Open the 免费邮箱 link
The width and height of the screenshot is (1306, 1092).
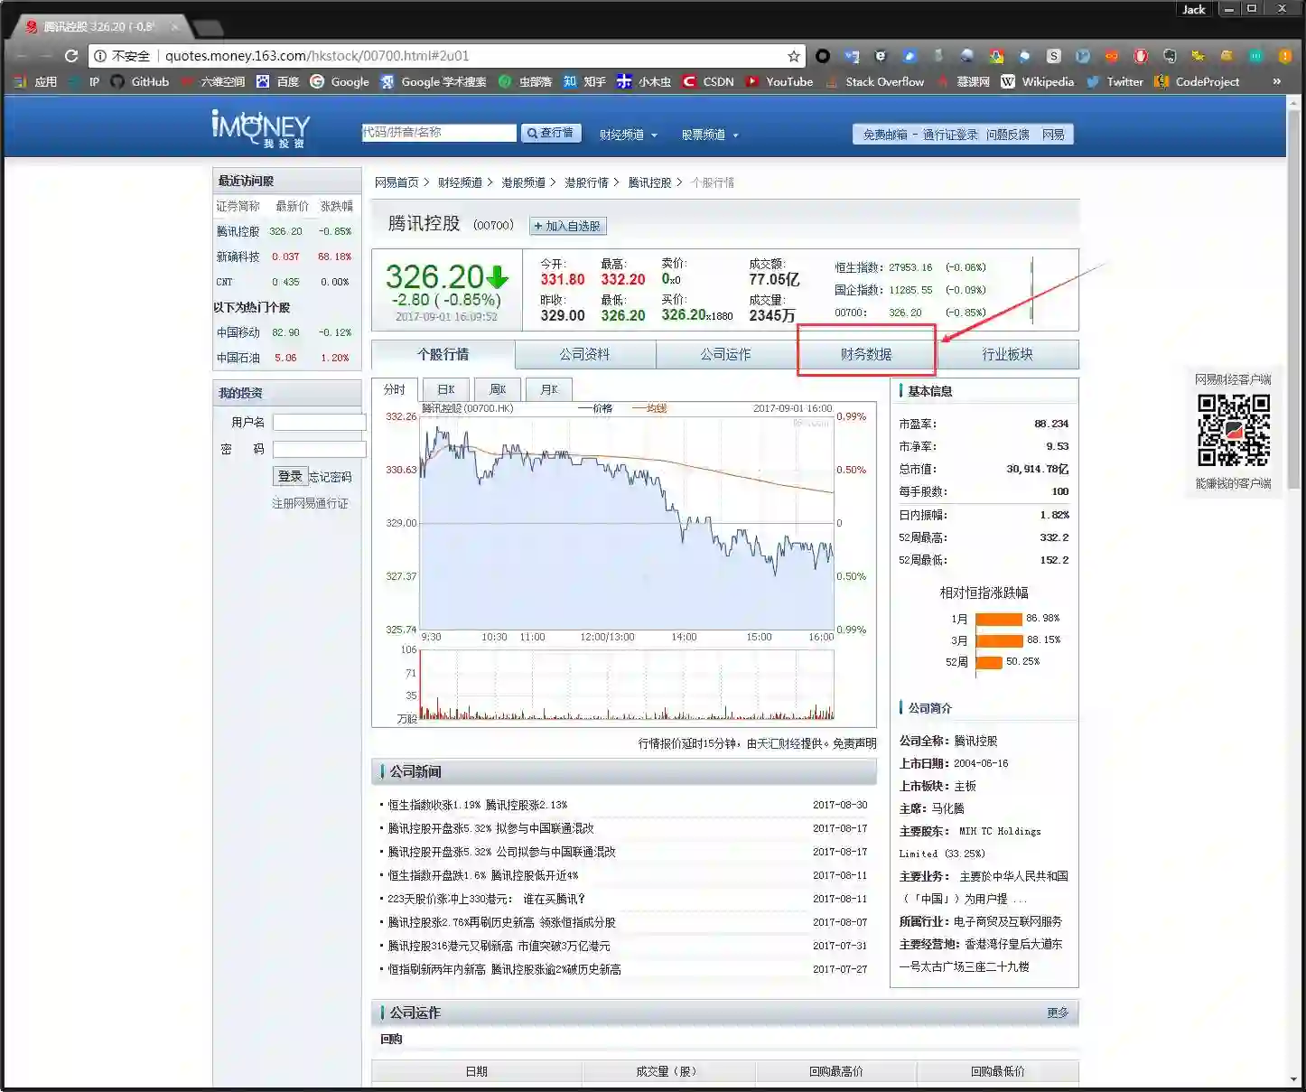tap(885, 135)
